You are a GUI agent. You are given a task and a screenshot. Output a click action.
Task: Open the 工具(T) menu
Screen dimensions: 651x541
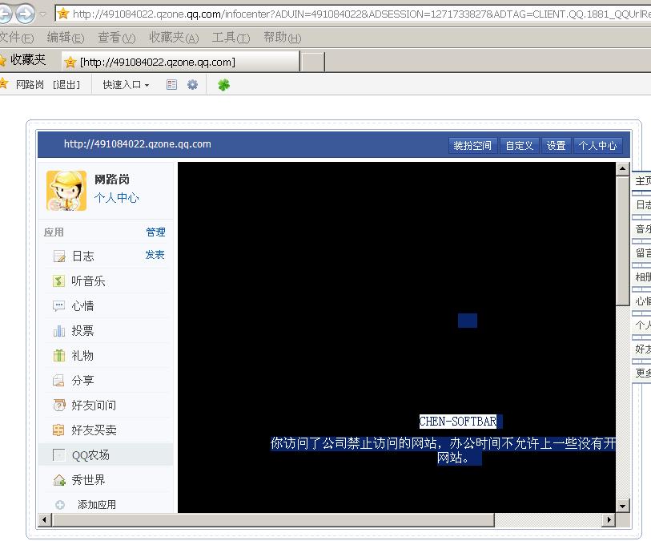[231, 38]
